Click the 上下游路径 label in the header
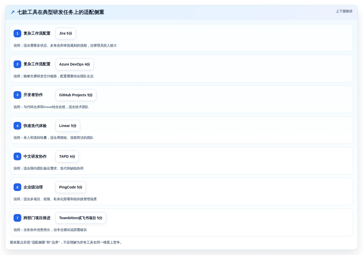Viewport: 363px width, 255px height. click(x=344, y=11)
